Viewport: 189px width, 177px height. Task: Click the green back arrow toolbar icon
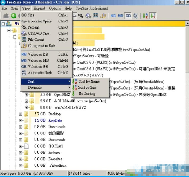[x=13, y=16]
